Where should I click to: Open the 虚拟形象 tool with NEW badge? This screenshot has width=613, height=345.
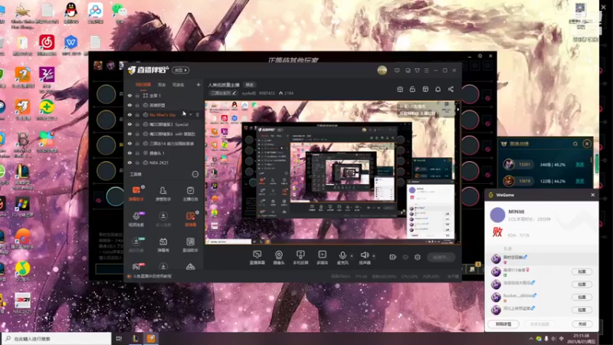click(136, 245)
